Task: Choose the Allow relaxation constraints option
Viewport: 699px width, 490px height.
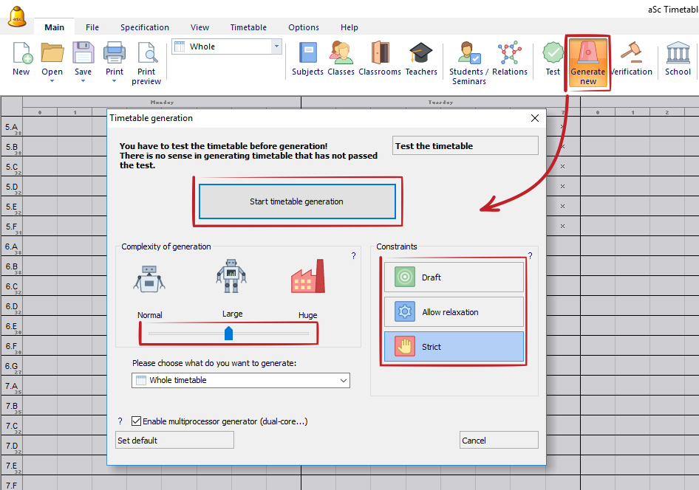Action: coord(453,312)
